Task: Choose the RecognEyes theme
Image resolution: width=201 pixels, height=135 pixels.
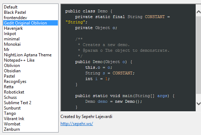Action: (x=31, y=81)
